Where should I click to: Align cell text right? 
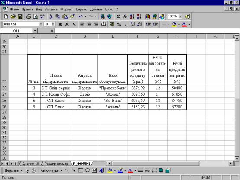click(96, 24)
